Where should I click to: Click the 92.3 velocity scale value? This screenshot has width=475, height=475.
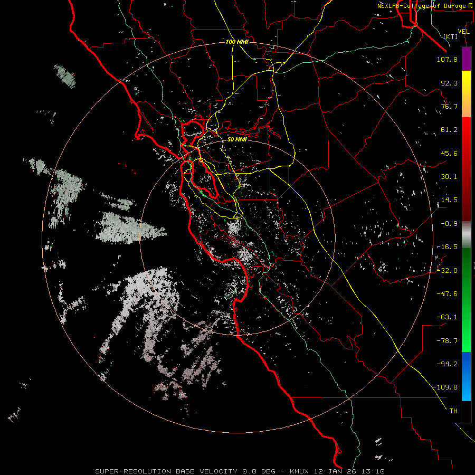(x=449, y=83)
